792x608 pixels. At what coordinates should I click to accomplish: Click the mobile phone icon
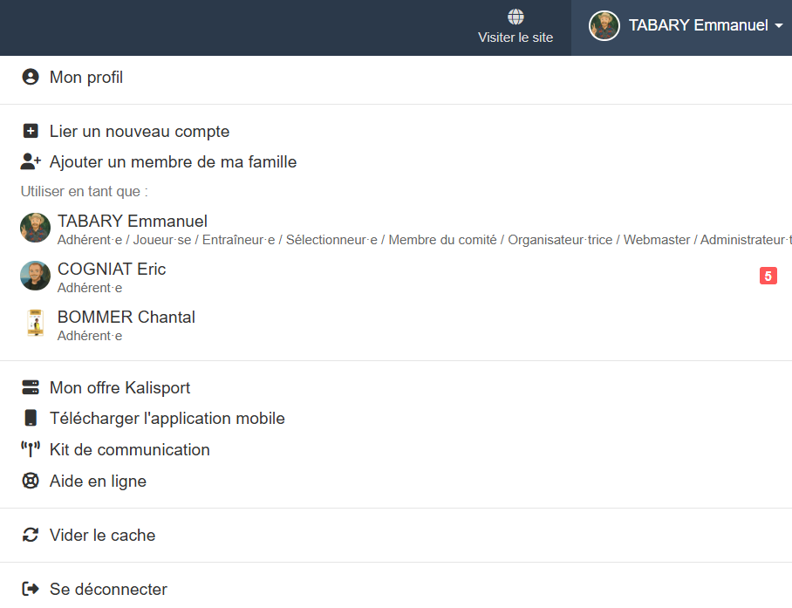click(x=31, y=419)
